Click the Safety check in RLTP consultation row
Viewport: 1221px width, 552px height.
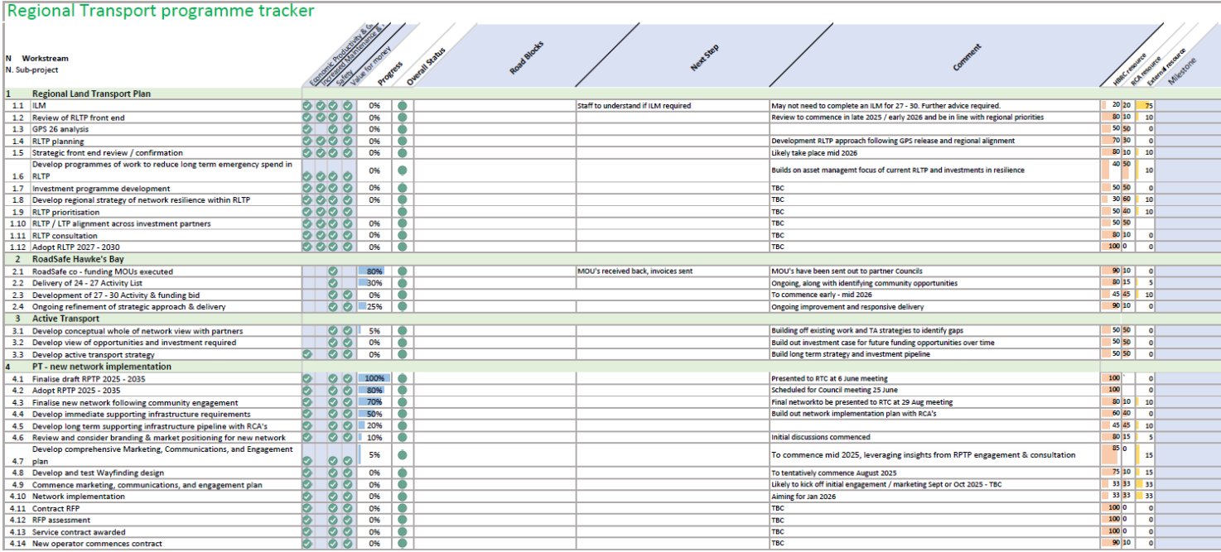point(333,236)
